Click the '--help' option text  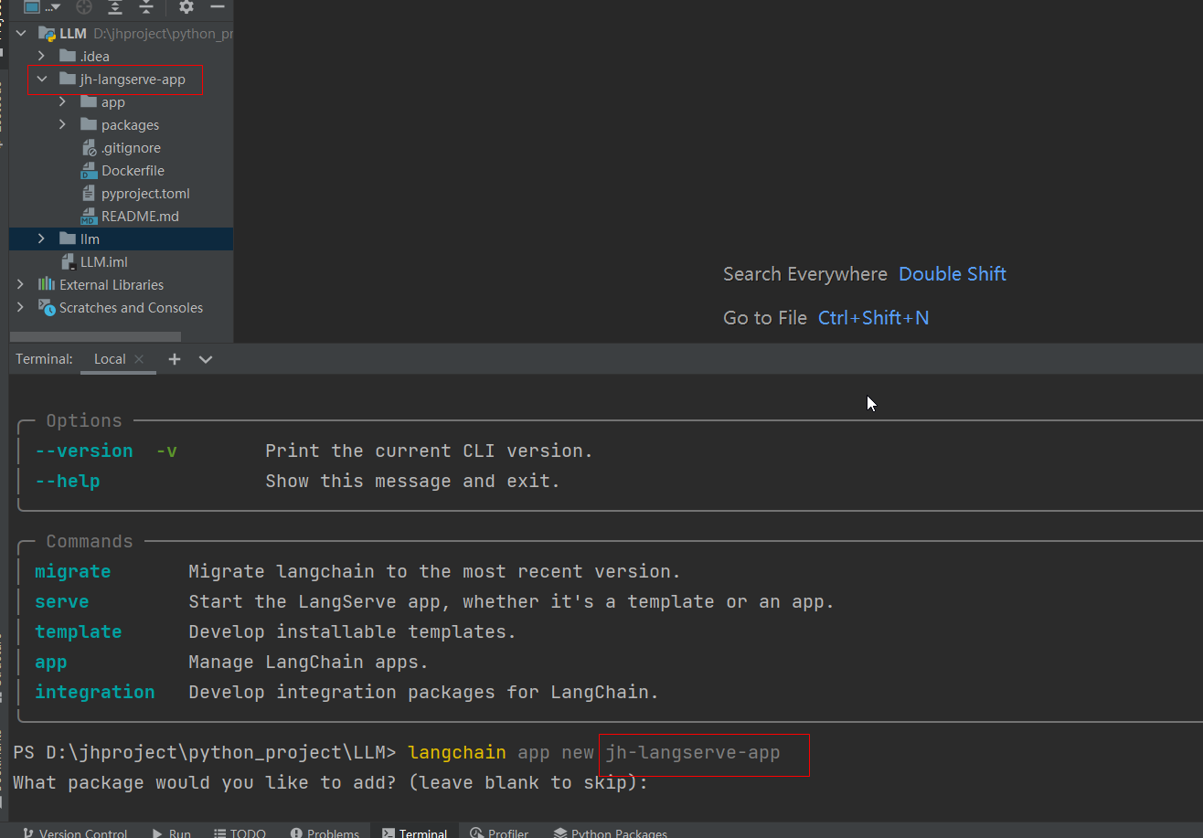tap(68, 481)
